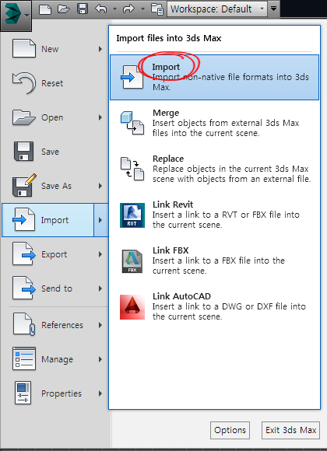Viewport: 327px width, 451px height.
Task: Choose Import non-native file formats option
Action: (214, 78)
